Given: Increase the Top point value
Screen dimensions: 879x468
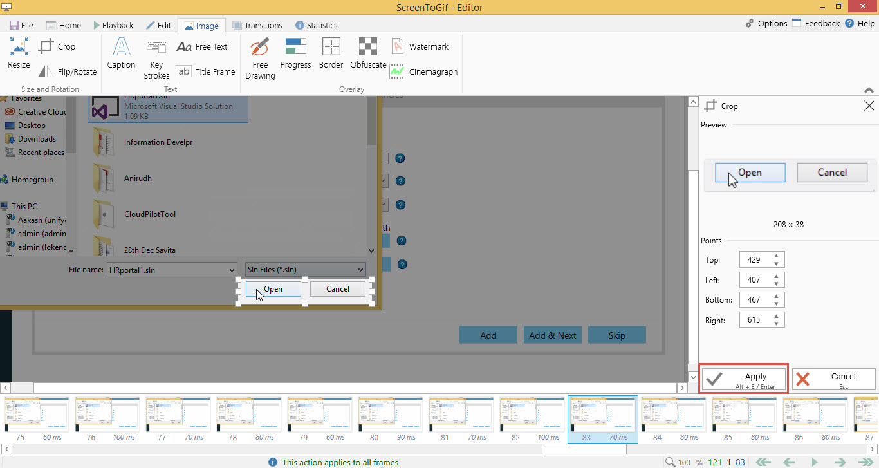Looking at the screenshot, I should pos(777,257).
